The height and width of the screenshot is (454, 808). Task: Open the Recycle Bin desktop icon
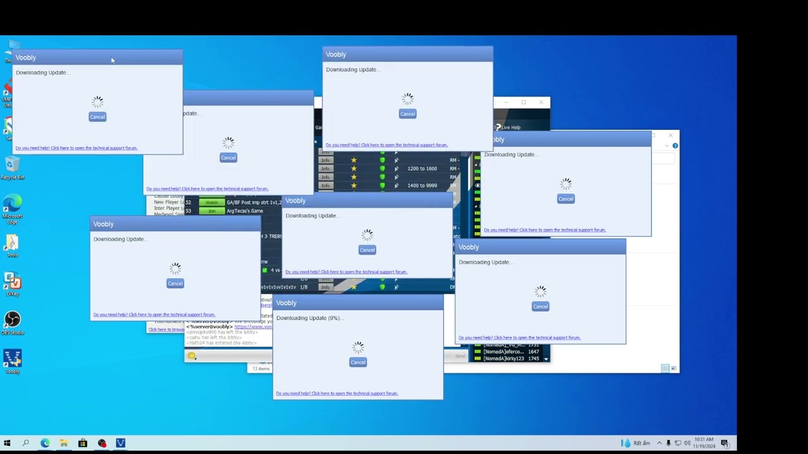pyautogui.click(x=12, y=168)
